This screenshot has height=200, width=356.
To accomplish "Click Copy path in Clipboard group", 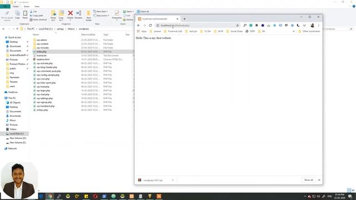I will [x=36, y=16].
